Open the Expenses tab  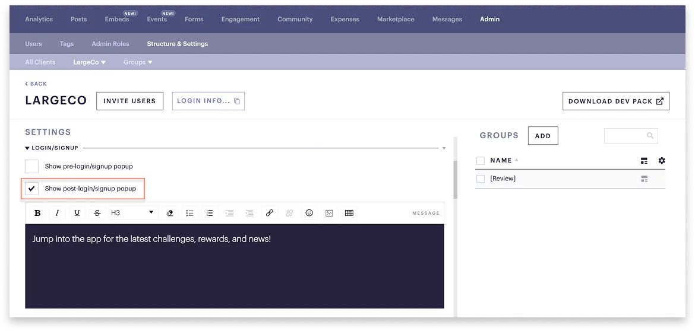pyautogui.click(x=345, y=19)
